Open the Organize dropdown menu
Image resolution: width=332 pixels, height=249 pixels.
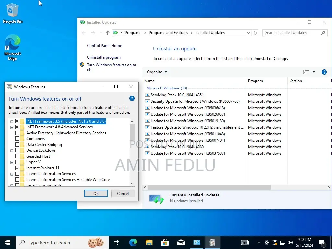pyautogui.click(x=157, y=72)
